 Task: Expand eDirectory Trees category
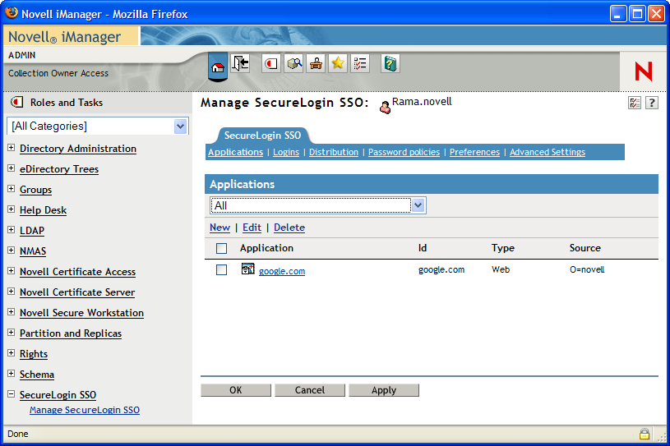tap(12, 168)
